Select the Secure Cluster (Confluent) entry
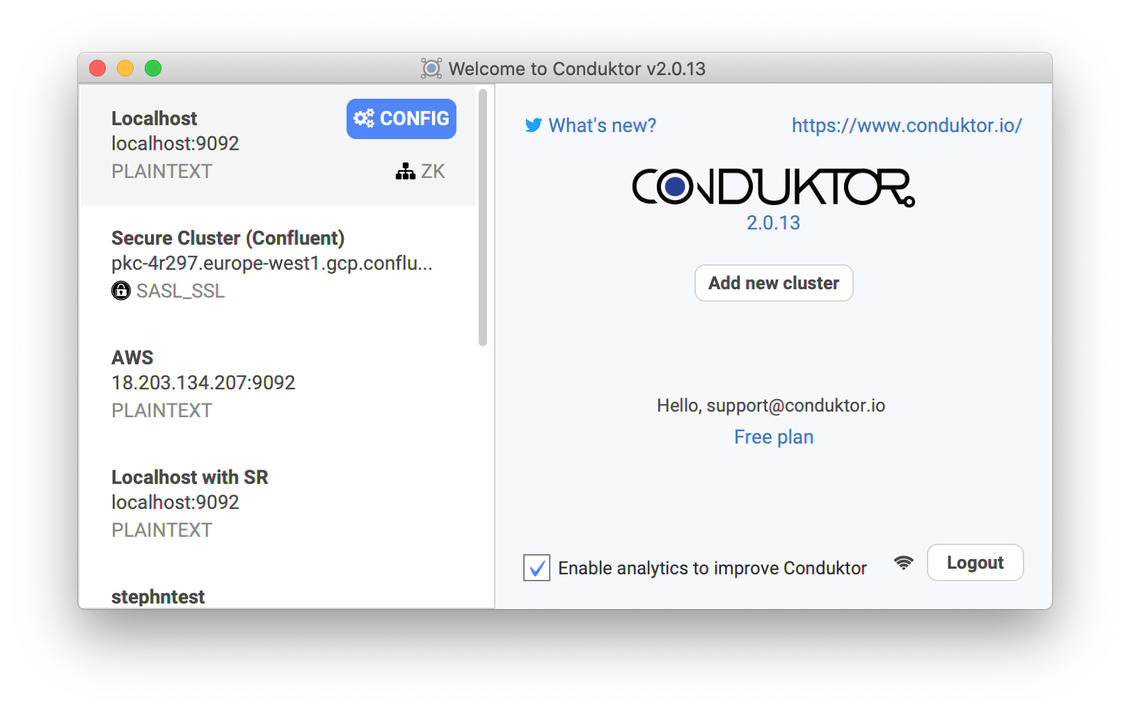This screenshot has width=1130, height=712. pos(278,266)
